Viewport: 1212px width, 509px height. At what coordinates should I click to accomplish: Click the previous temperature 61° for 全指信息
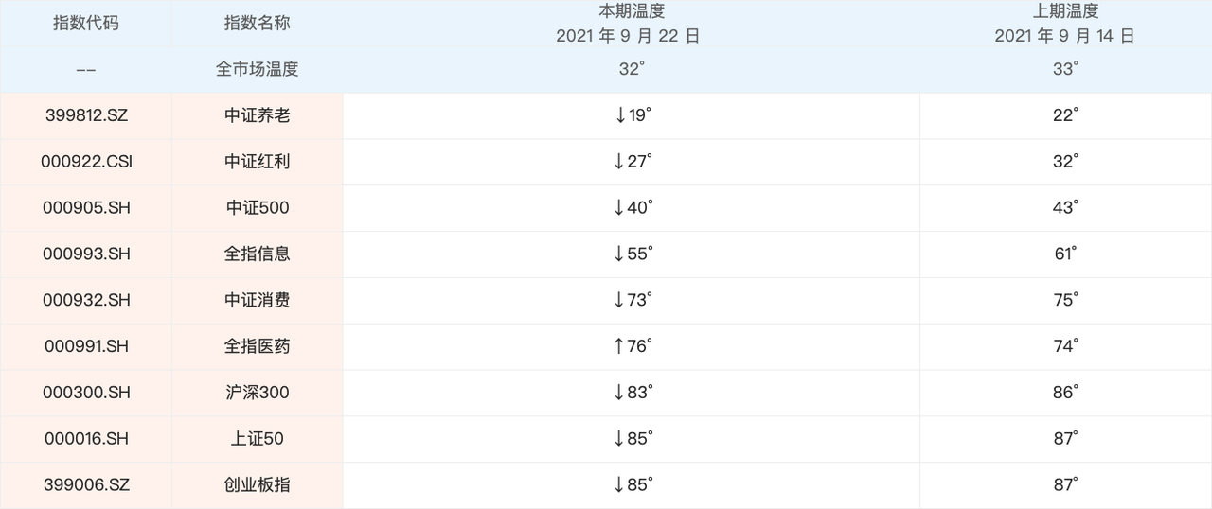(1065, 254)
